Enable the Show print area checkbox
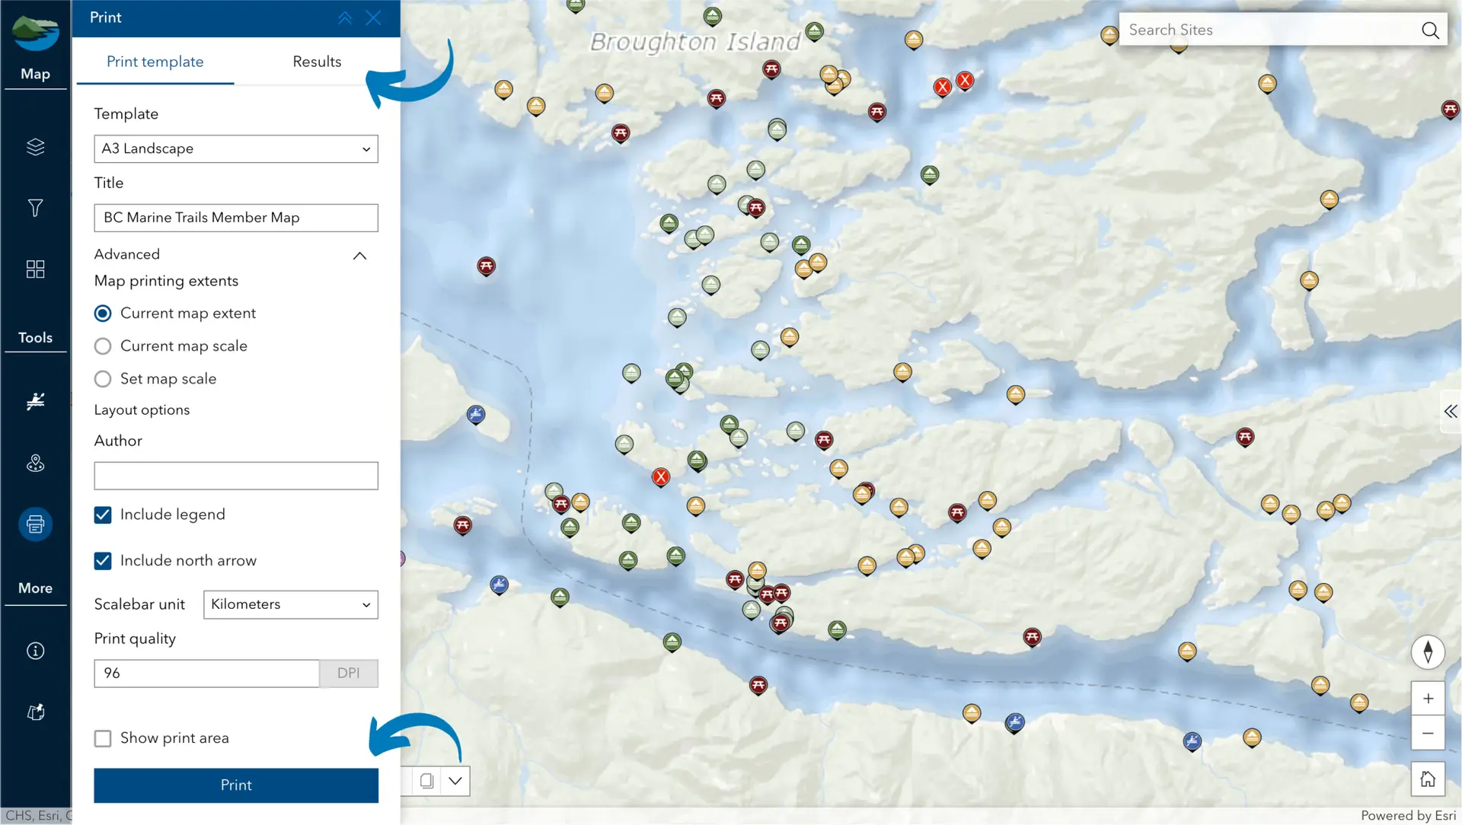 (103, 738)
